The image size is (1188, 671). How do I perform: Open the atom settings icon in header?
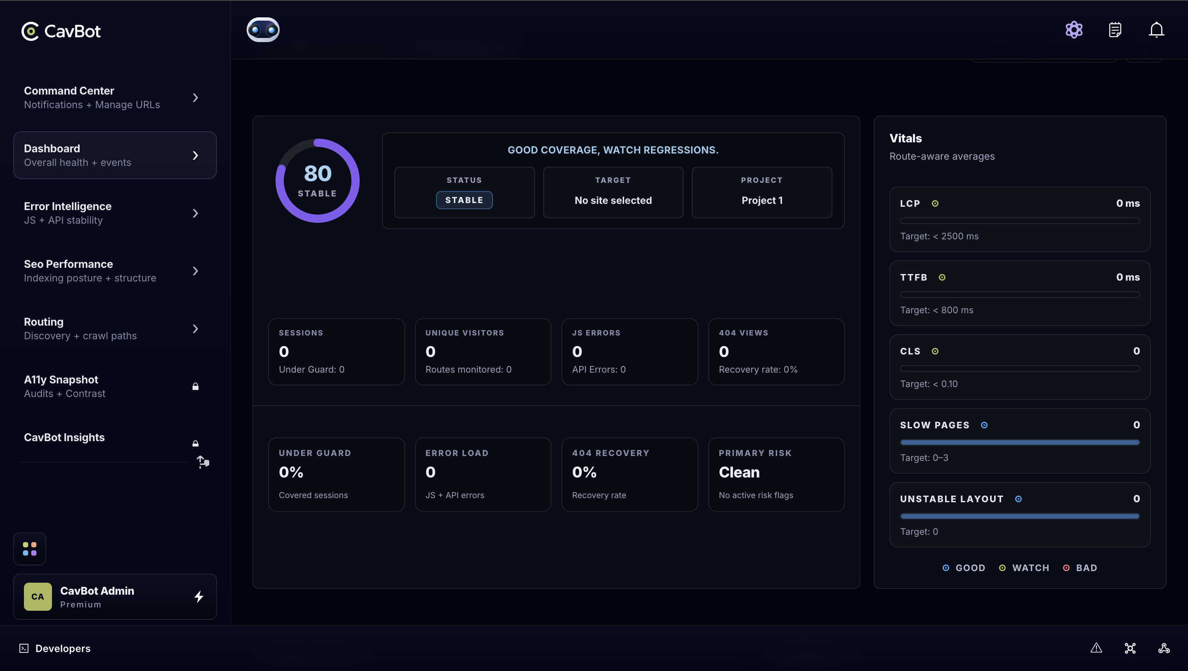[x=1074, y=30]
